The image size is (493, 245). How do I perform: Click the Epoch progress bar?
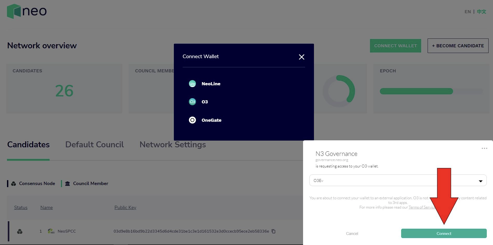click(431, 91)
